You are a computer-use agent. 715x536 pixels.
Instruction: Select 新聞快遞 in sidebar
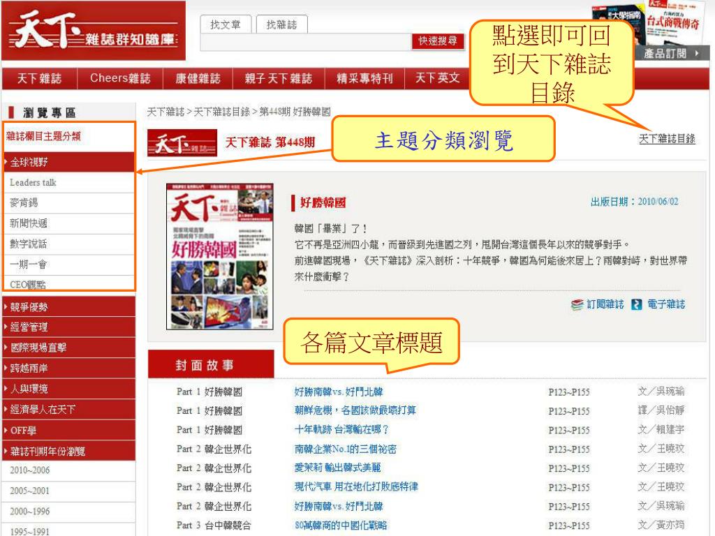(x=69, y=223)
